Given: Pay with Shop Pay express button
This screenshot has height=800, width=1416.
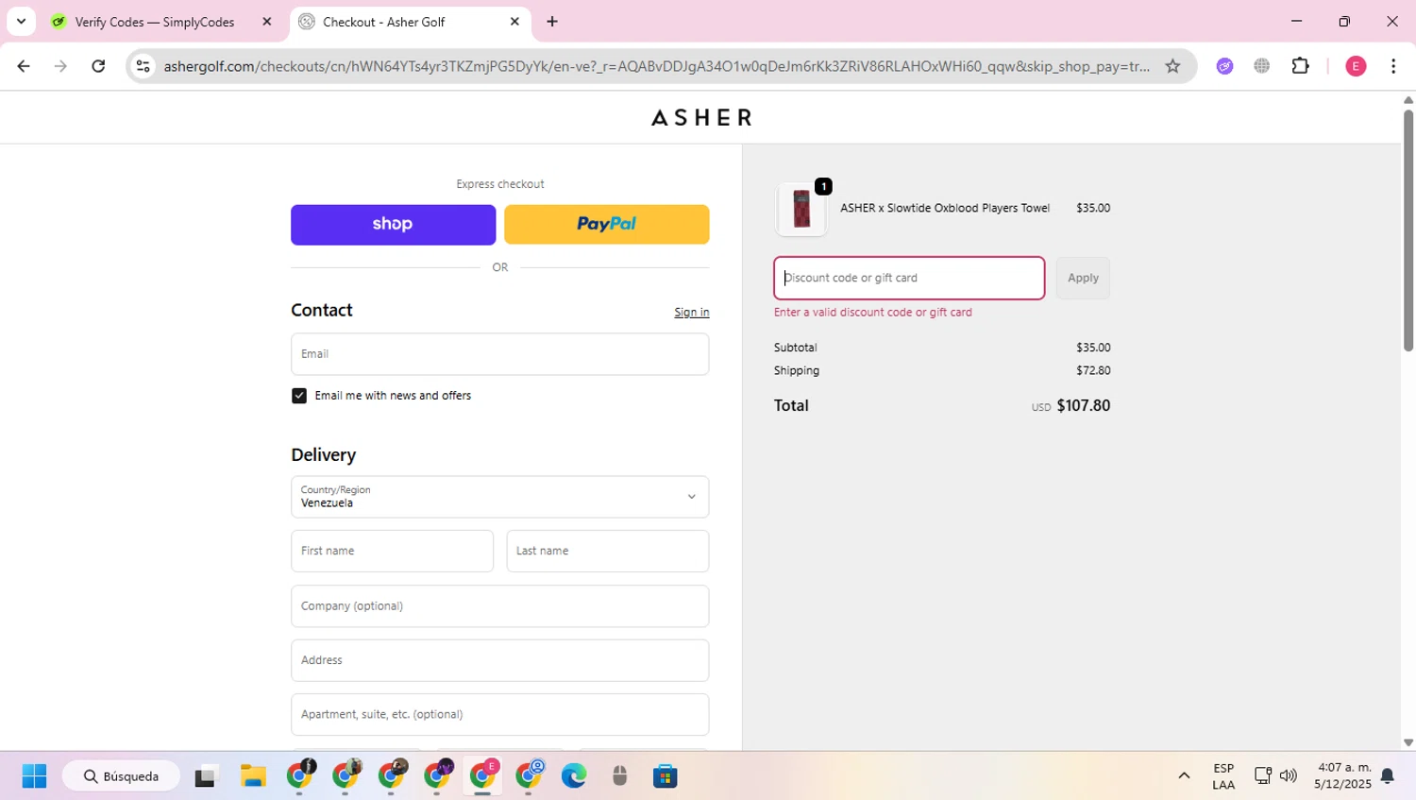Looking at the screenshot, I should click(x=393, y=225).
